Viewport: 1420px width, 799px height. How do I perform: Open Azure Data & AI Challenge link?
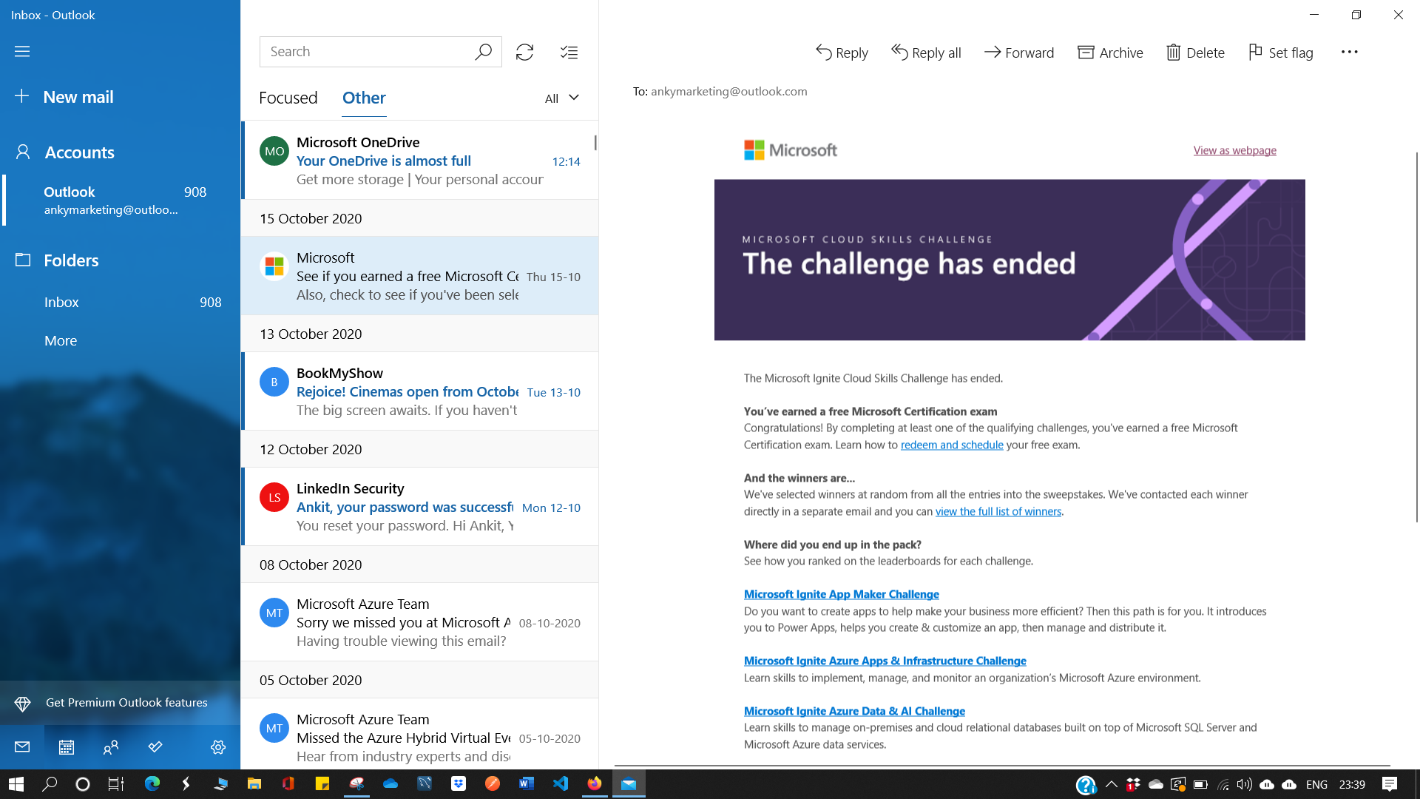pyautogui.click(x=854, y=711)
